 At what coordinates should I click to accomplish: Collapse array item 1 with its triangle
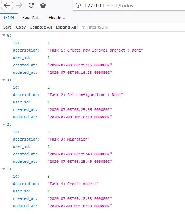tap(4, 80)
